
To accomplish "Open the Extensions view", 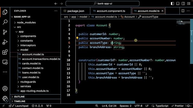I will pos(5,52).
